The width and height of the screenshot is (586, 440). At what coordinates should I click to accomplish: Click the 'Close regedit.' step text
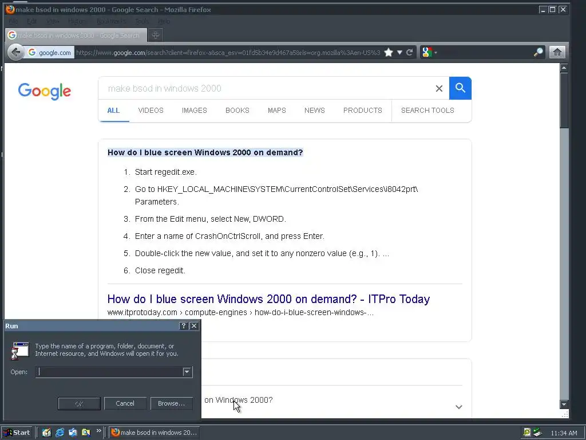click(x=160, y=270)
